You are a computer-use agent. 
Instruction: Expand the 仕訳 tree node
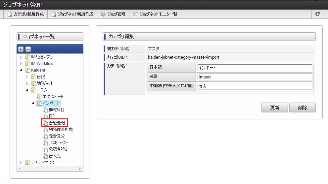27,77
